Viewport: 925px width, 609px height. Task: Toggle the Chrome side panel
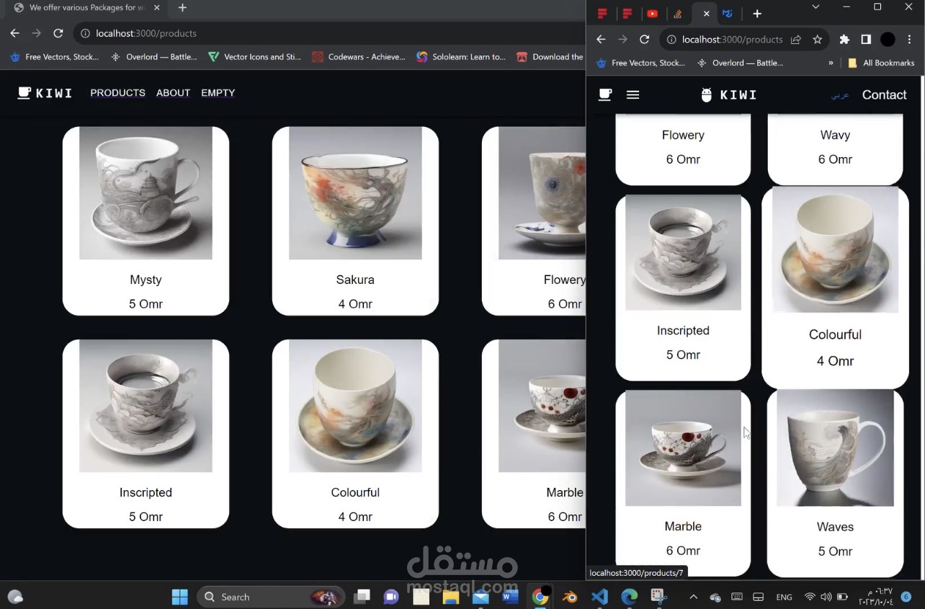[x=866, y=40]
